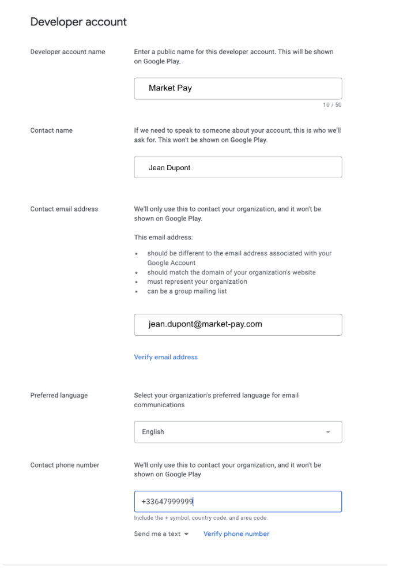Screen dimensions: 407x571
Task: Click the Verify email address link
Action: 165,357
